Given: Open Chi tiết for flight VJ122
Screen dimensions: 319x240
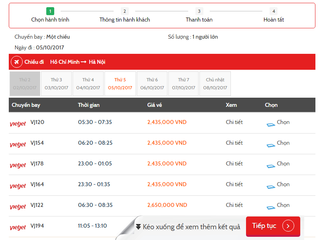Looking at the screenshot, I should [x=234, y=205].
